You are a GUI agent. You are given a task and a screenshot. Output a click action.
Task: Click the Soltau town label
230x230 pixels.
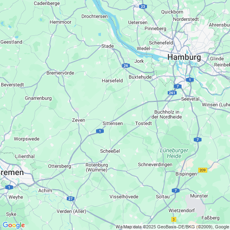pos(163,197)
